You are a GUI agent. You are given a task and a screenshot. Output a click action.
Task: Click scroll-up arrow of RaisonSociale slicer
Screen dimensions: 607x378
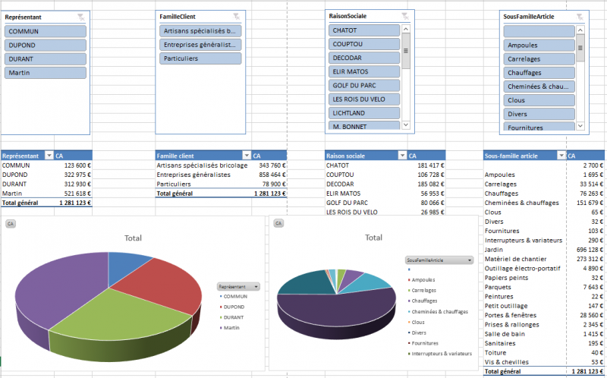click(x=405, y=29)
